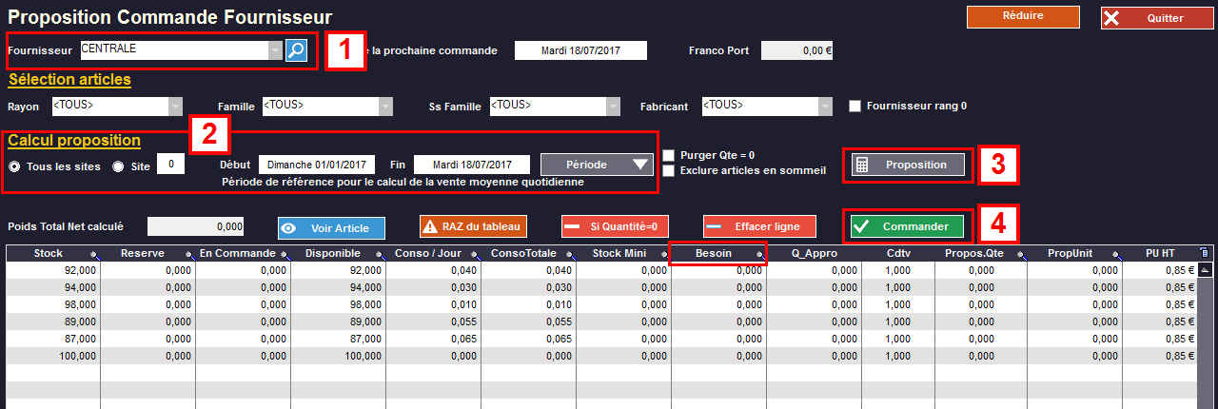Check the Fournisseur rang 0 box

point(855,106)
